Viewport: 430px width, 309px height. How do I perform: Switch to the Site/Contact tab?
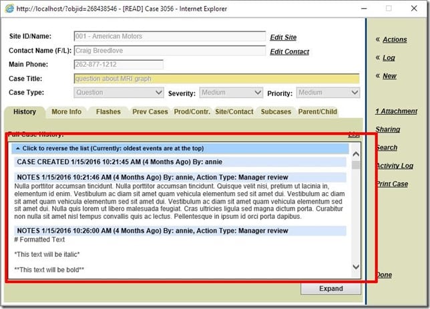[234, 112]
